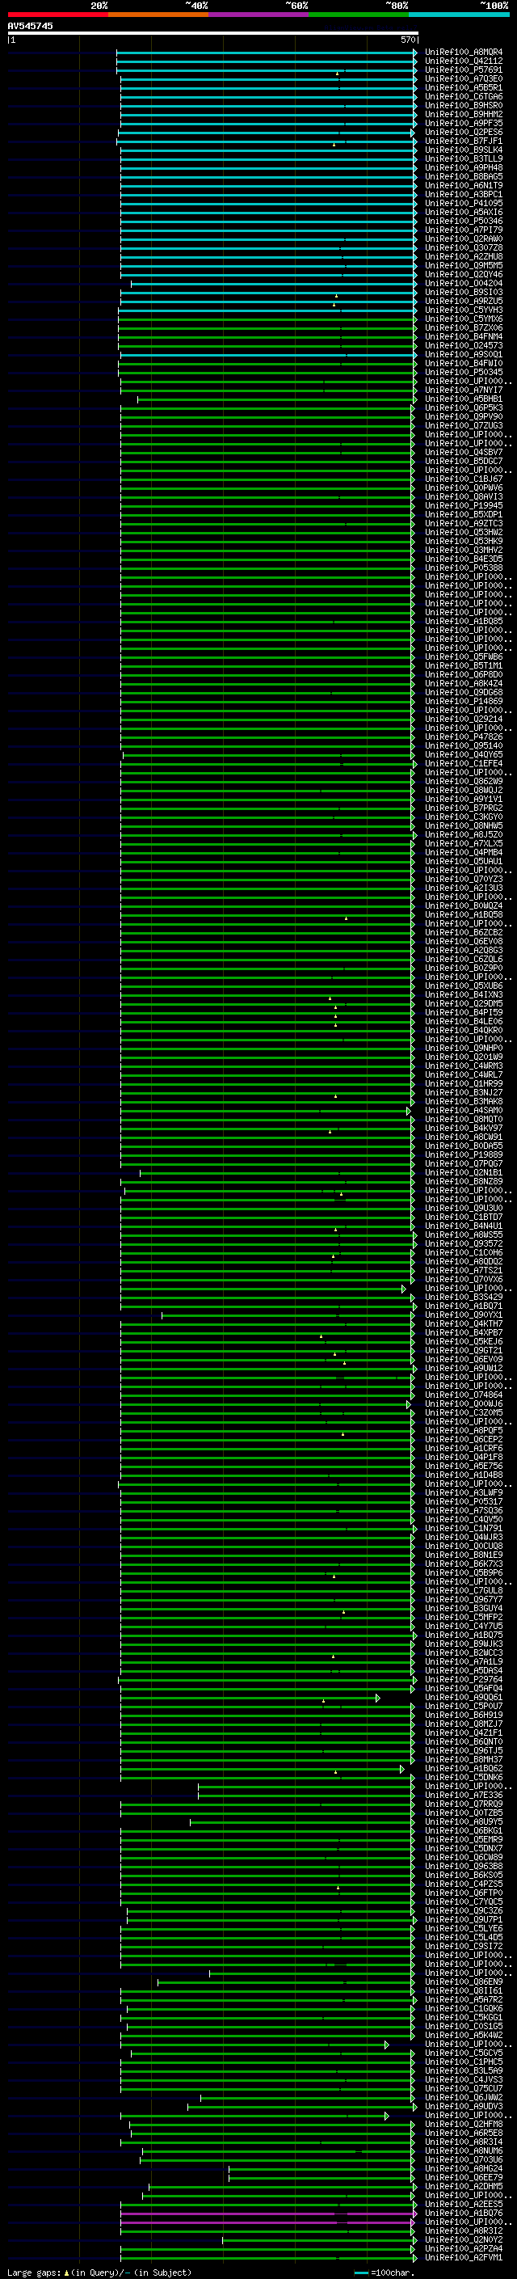Click hit label UniRef100_B4IXN3
Viewport: 517px width, 2279px height.
pos(463,995)
